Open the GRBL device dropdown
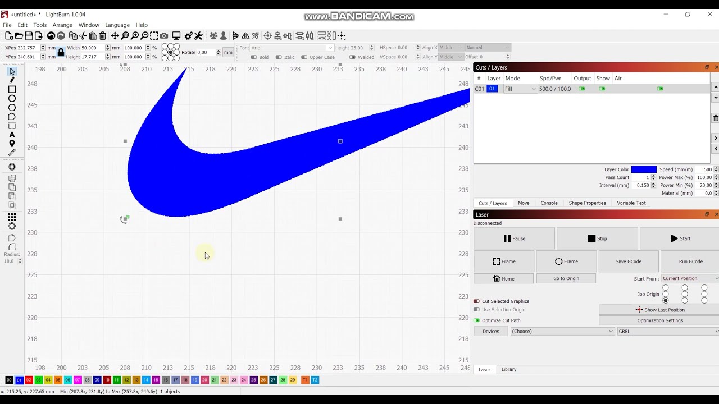The height and width of the screenshot is (404, 719). (x=668, y=332)
